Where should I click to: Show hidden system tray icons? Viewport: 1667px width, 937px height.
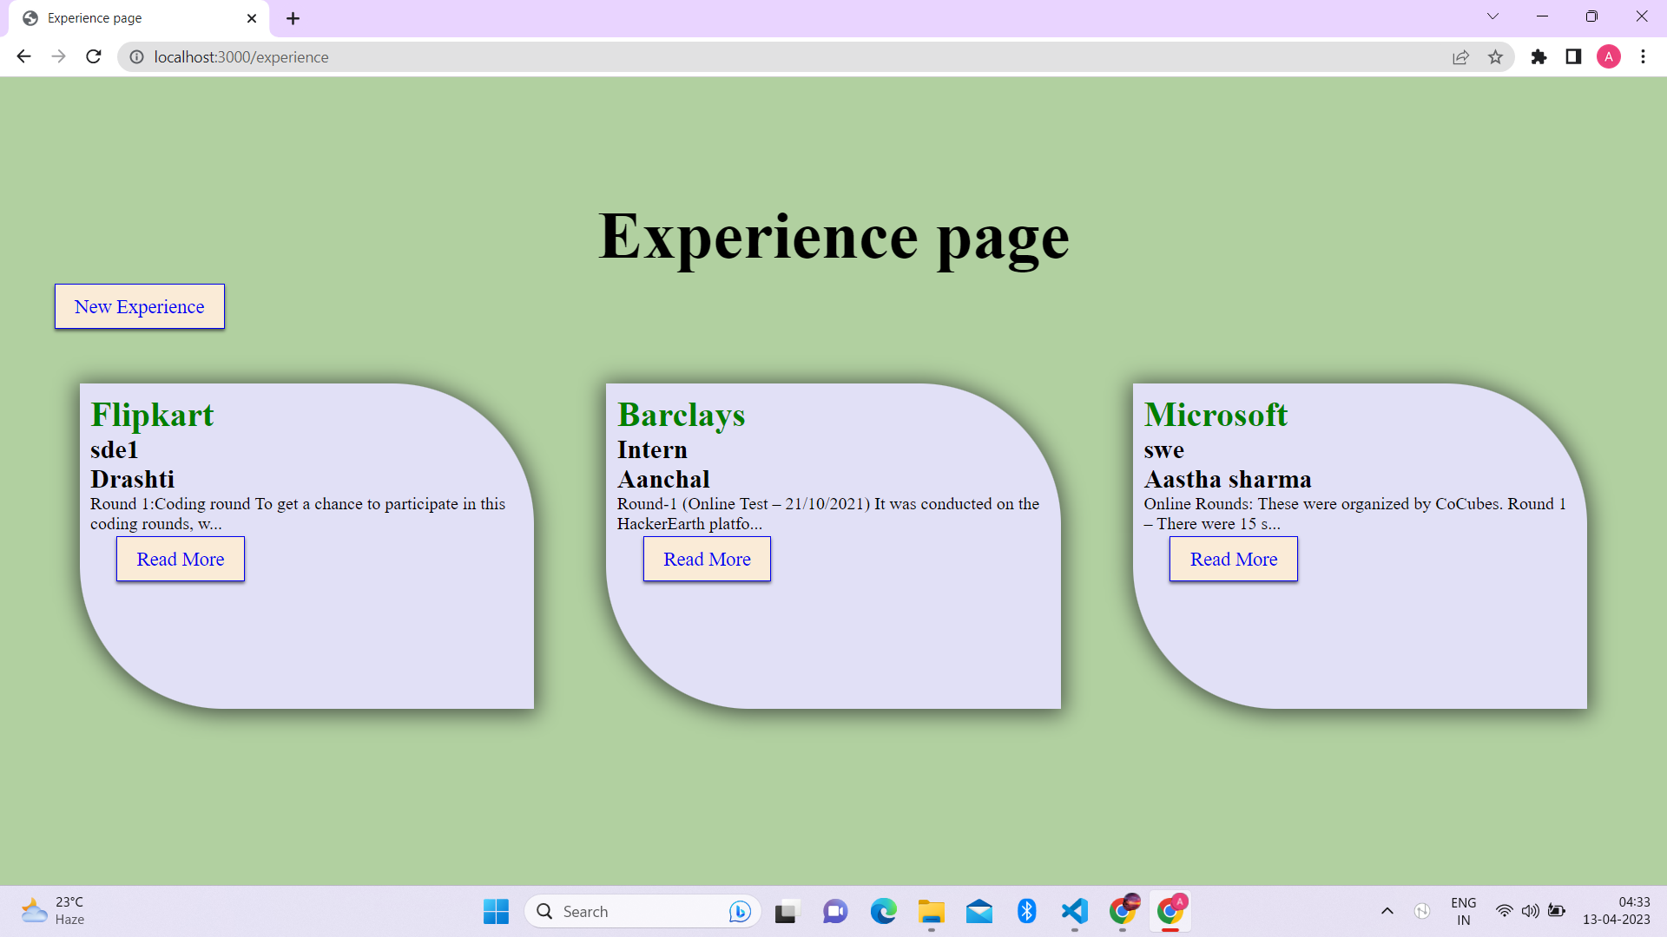pyautogui.click(x=1387, y=911)
